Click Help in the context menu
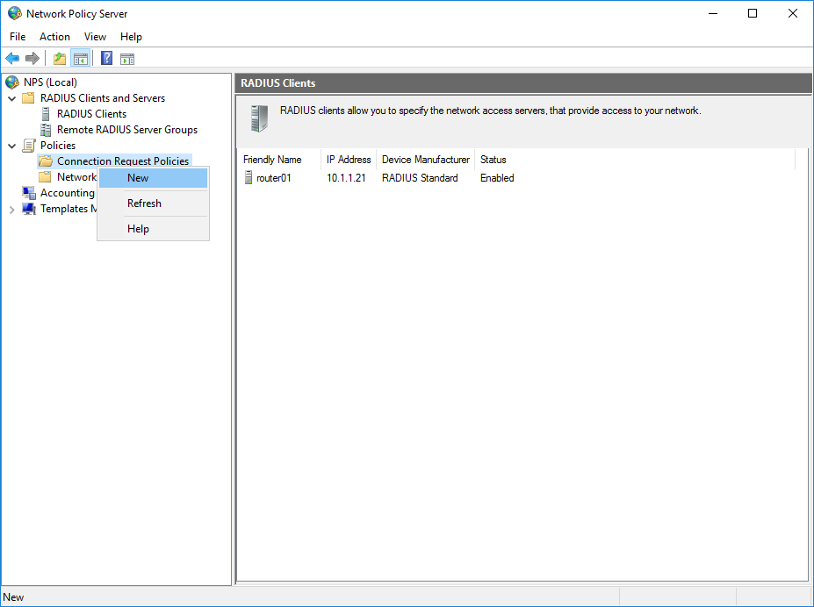The image size is (814, 607). click(138, 228)
